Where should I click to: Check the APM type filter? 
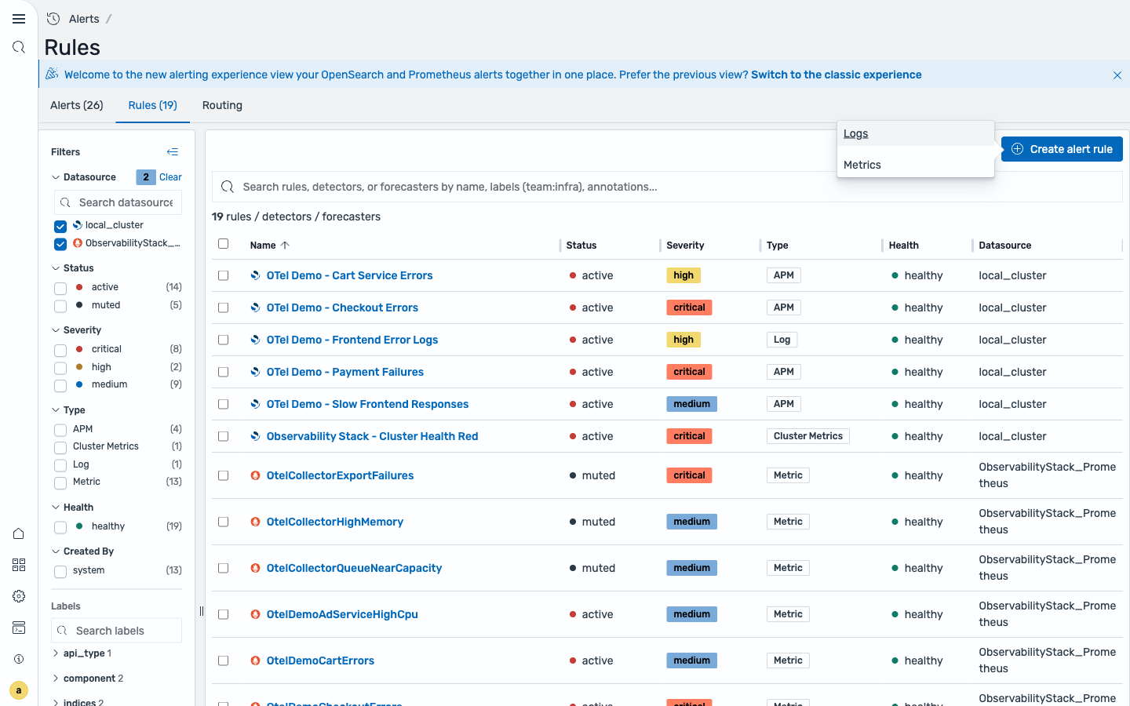60,430
